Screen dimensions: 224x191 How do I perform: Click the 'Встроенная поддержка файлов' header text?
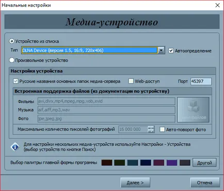pos(92,91)
